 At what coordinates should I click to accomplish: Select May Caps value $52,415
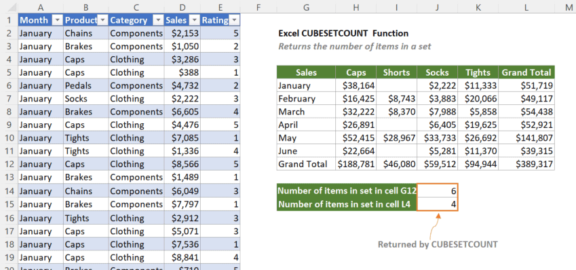[356, 138]
